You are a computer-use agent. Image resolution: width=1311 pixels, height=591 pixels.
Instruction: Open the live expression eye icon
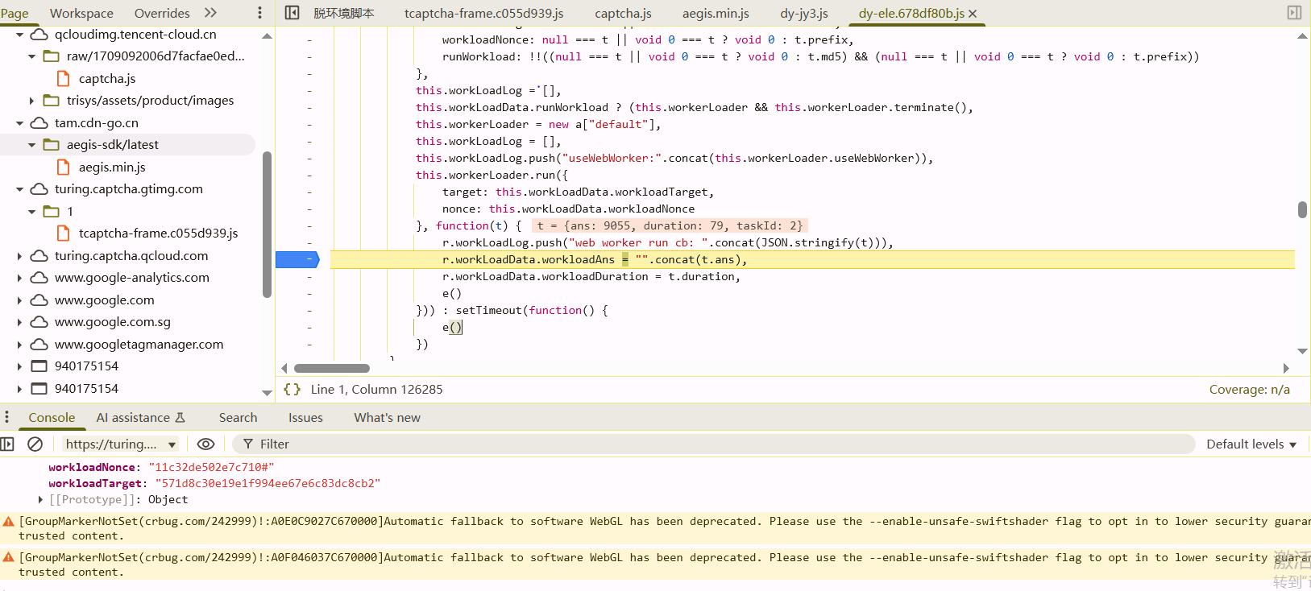point(205,444)
